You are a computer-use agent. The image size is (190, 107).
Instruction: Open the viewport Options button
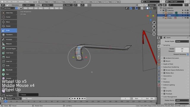coord(152,5)
